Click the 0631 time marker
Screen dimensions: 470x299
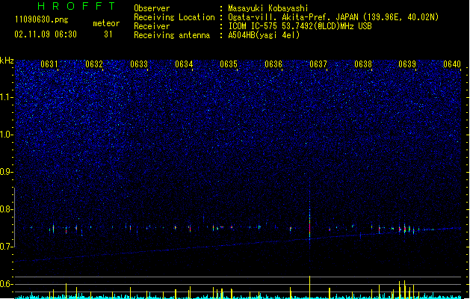point(49,64)
